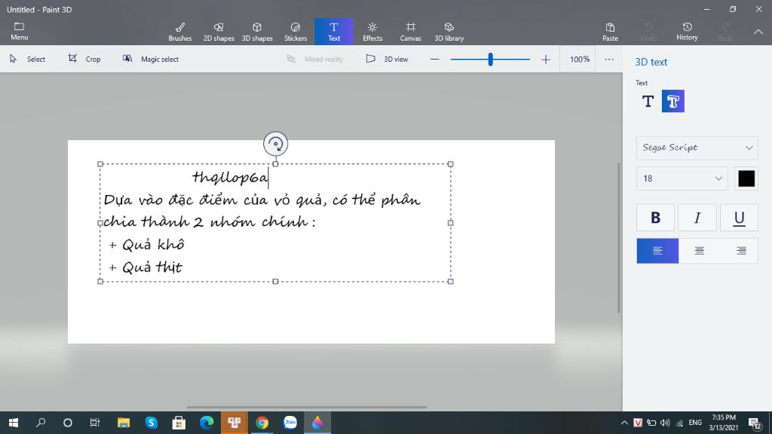
Task: Click the Paint 3D taskbar icon
Action: coord(317,423)
